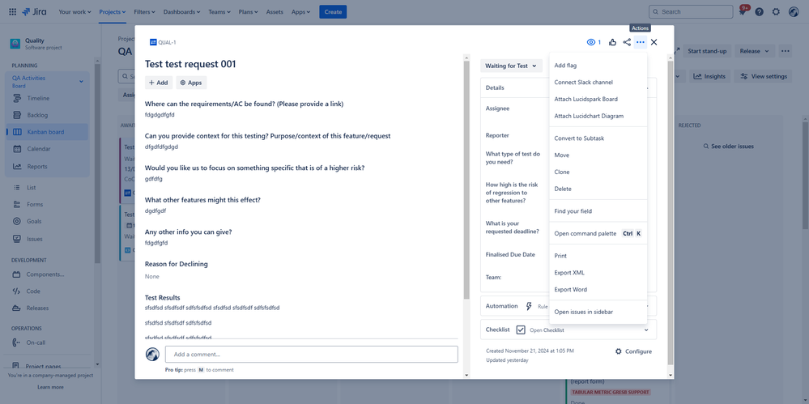Click the Add a comment field
Viewport: 809px width, 404px height.
(x=311, y=355)
